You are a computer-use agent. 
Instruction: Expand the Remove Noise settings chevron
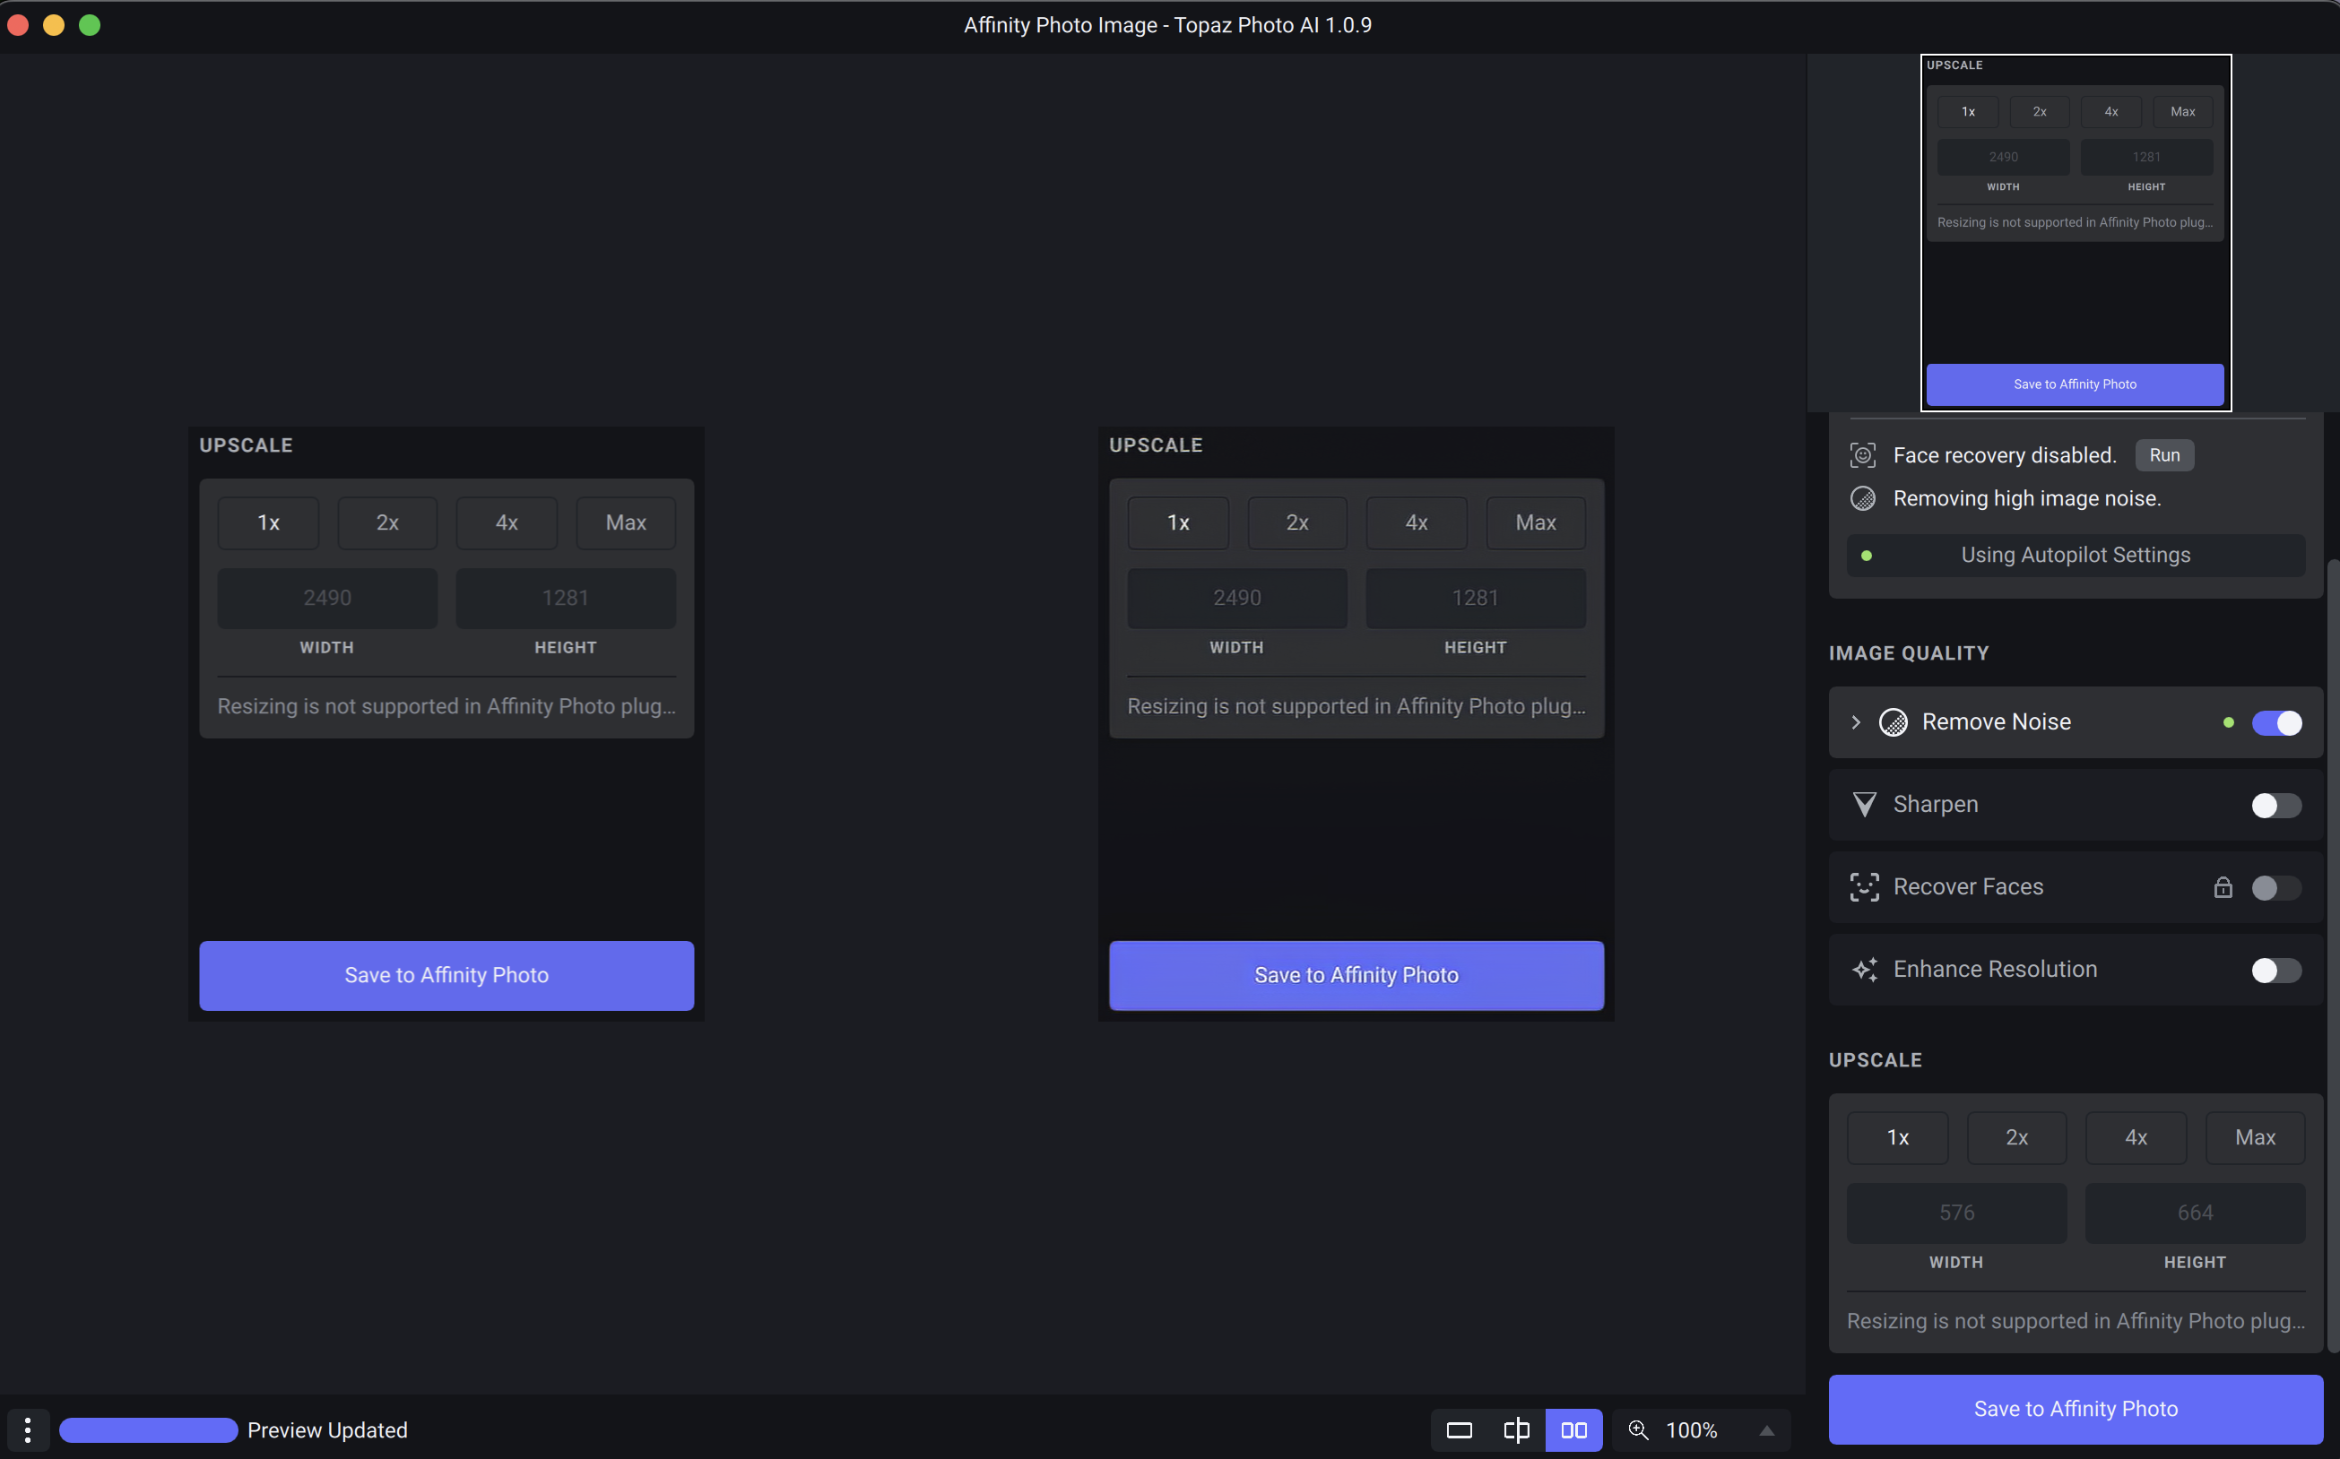pos(1854,721)
